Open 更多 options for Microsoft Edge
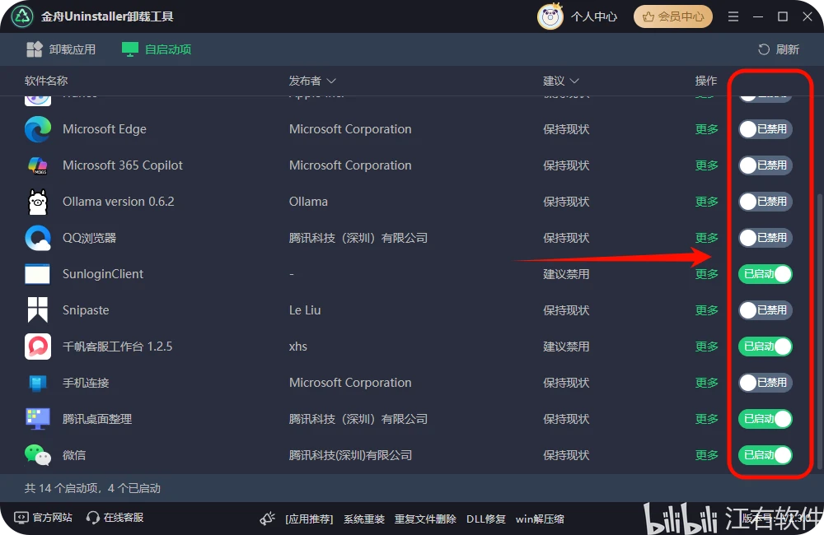 (x=707, y=129)
